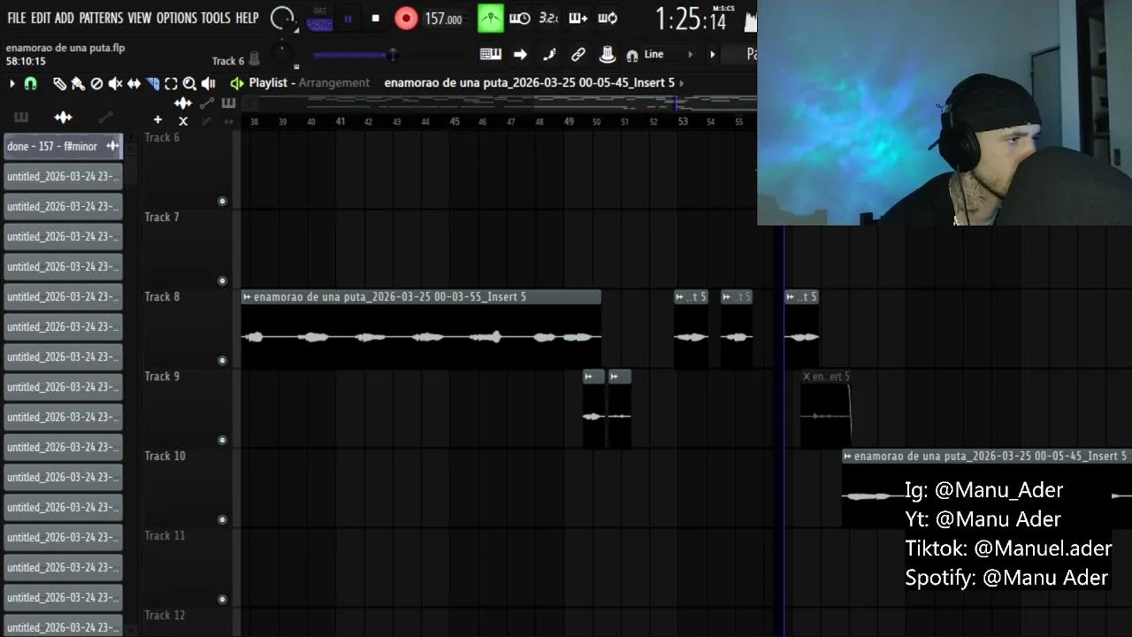This screenshot has height=637, width=1132.
Task: Mute Track 9 with its dot
Action: pos(222,440)
